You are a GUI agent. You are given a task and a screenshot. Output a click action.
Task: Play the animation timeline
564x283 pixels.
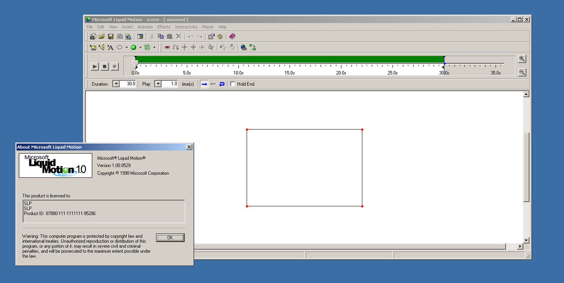95,66
